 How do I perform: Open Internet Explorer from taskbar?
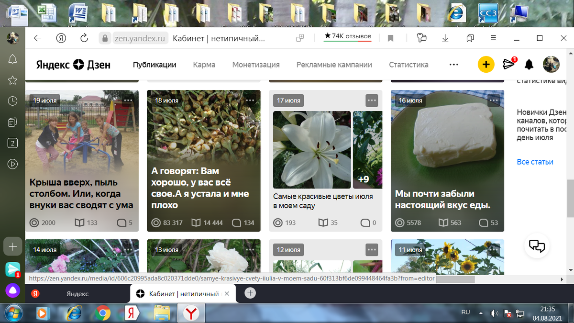pyautogui.click(x=73, y=313)
